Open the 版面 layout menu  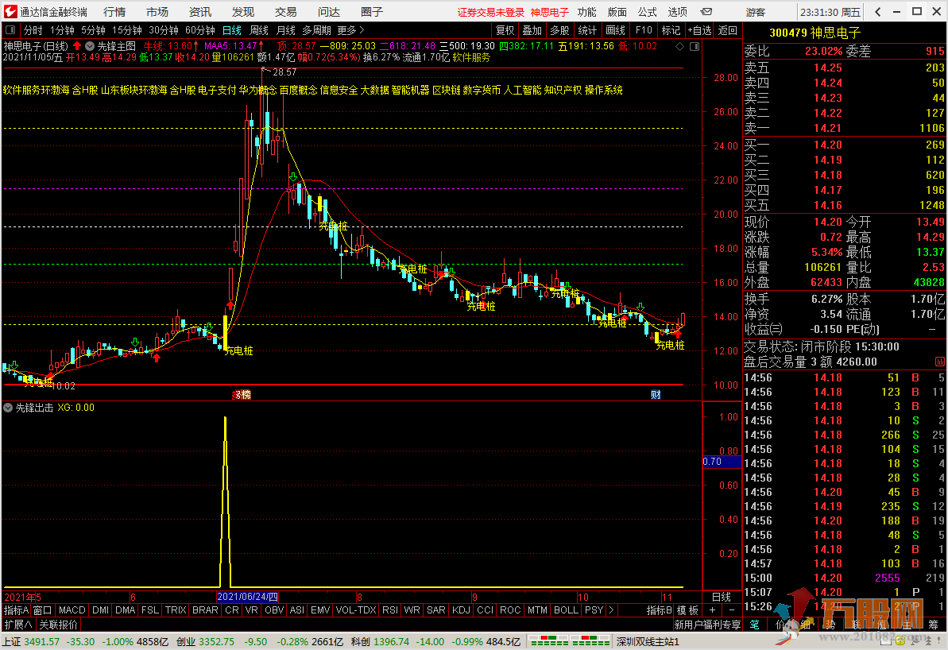tap(617, 11)
